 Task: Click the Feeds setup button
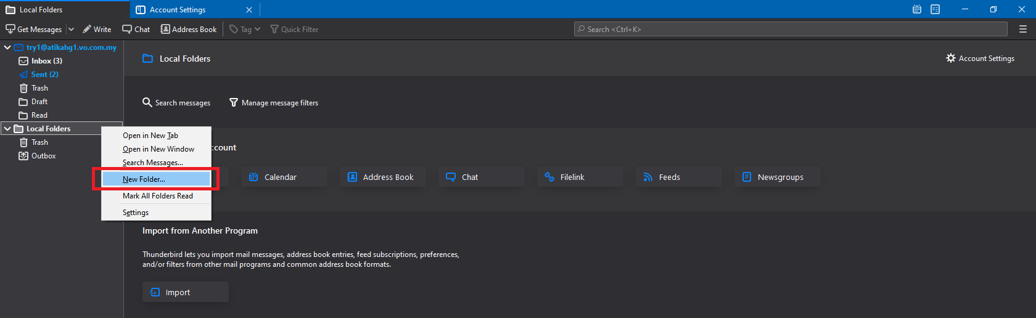678,177
